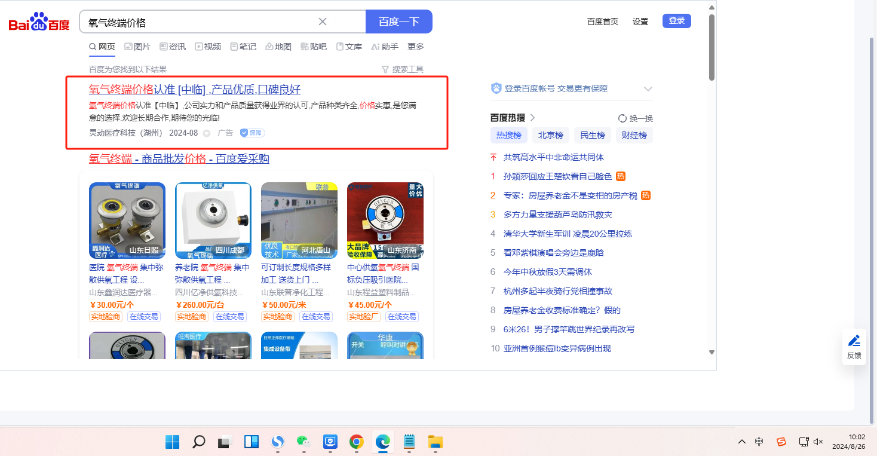Click the 热 badge beside 孙颖莎回应王楚钦看自己脸色
This screenshot has height=456, width=877.
pos(621,176)
